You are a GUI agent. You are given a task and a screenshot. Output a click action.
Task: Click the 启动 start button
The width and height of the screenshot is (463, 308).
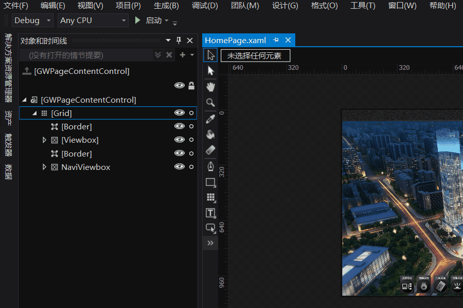coord(149,21)
